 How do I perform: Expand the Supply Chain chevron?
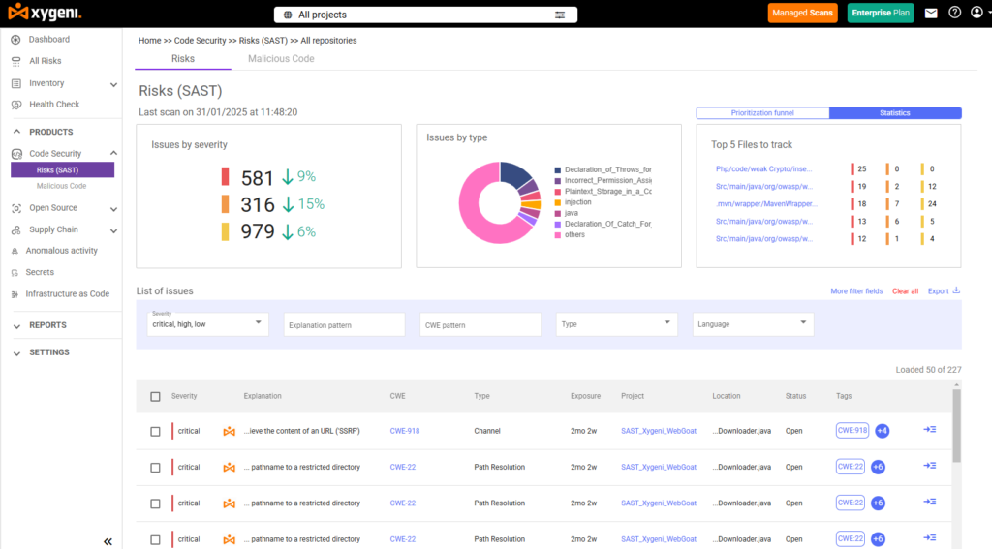(x=114, y=230)
